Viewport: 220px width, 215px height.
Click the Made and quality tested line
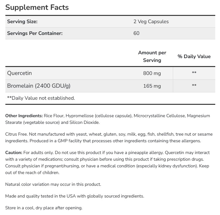75,196
